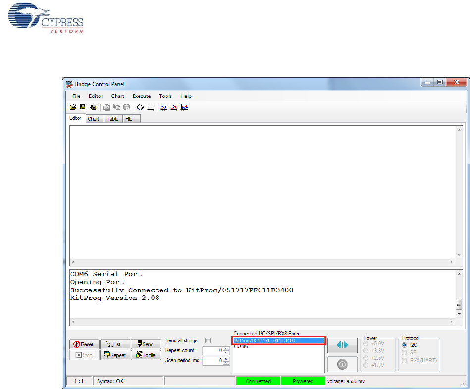Screen dimensions: 470x389
Task: Select the SPI protocol radio button
Action: pos(404,352)
